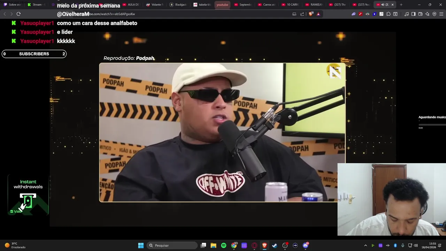Switch to the 'Blackjack' tab
The height and width of the screenshot is (251, 446).
point(178,5)
